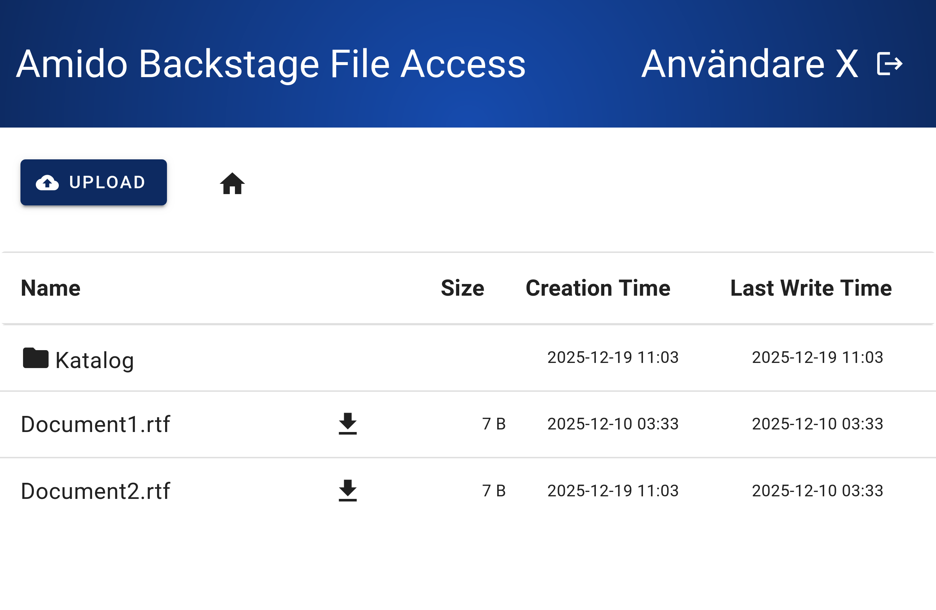Download Document1.rtf using its download icon

click(348, 424)
